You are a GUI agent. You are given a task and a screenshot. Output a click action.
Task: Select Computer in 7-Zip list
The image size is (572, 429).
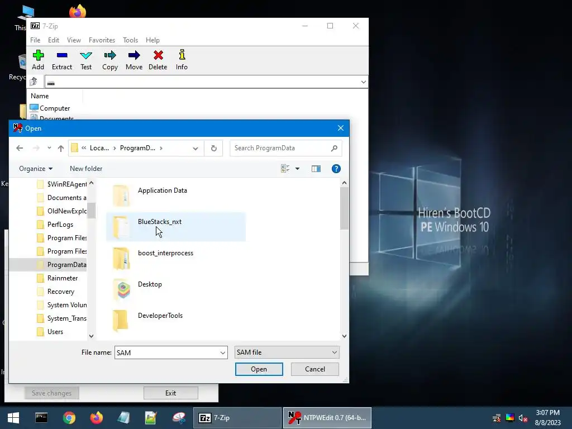click(55, 108)
